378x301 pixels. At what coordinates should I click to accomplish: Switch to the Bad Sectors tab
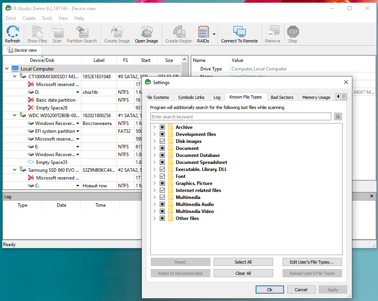click(x=282, y=97)
